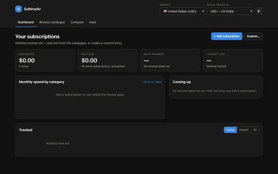Click the Add subscription button

[227, 36]
